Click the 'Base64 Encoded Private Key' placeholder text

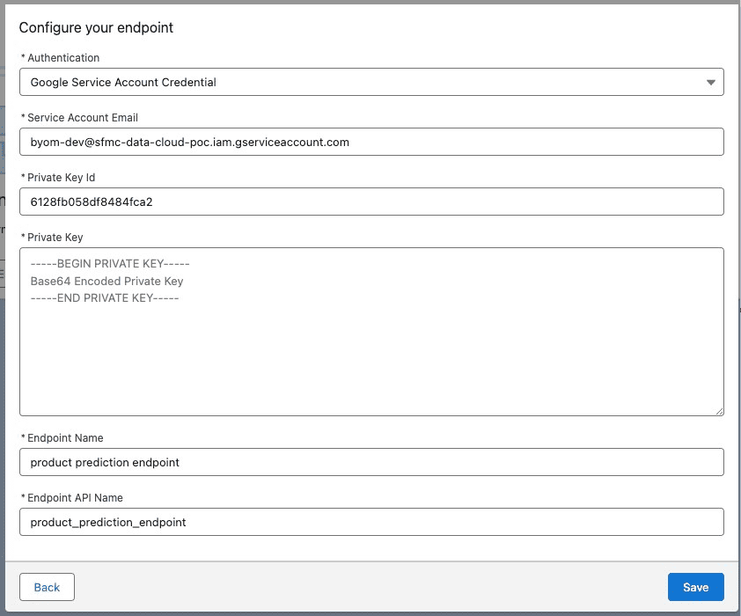tap(106, 282)
